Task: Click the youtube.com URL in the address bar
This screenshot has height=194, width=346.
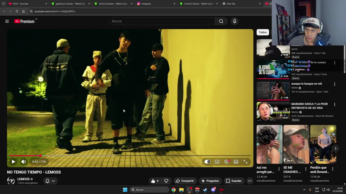Action: pos(55,11)
